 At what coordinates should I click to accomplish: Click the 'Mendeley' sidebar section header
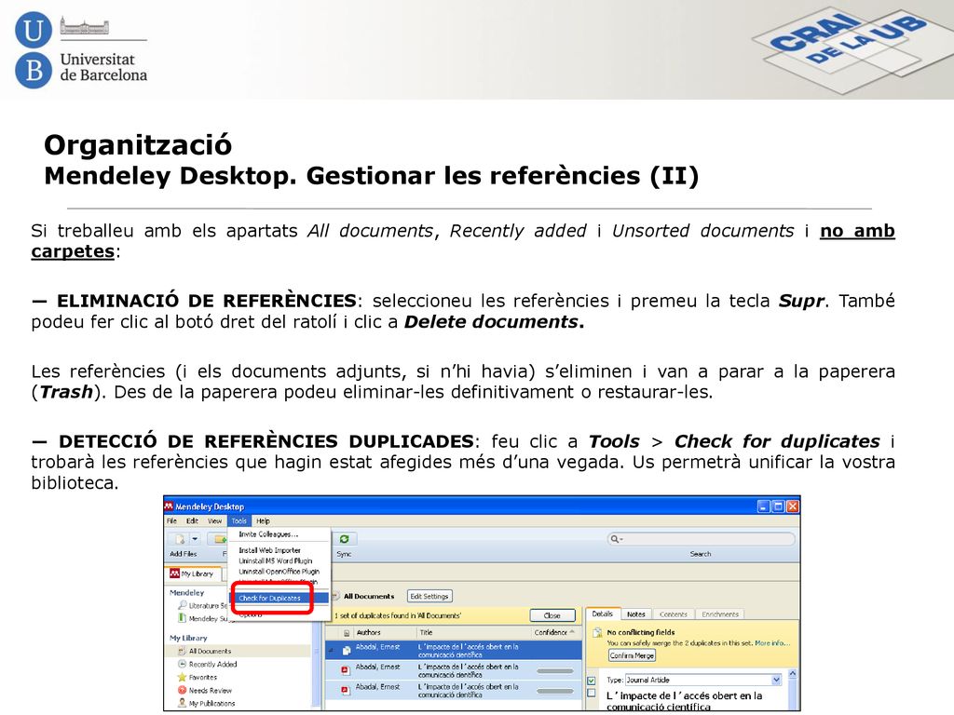coord(186,593)
